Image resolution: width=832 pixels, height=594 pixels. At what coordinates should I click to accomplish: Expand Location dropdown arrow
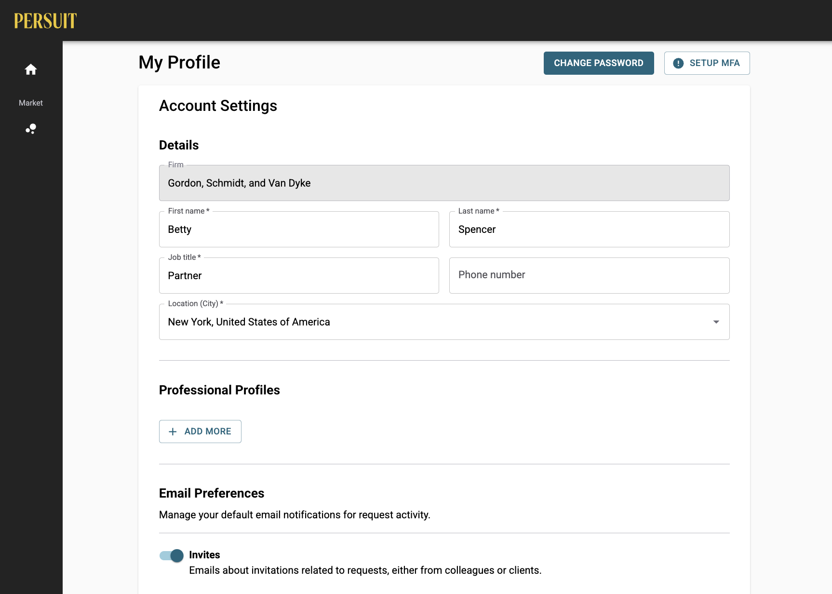716,322
